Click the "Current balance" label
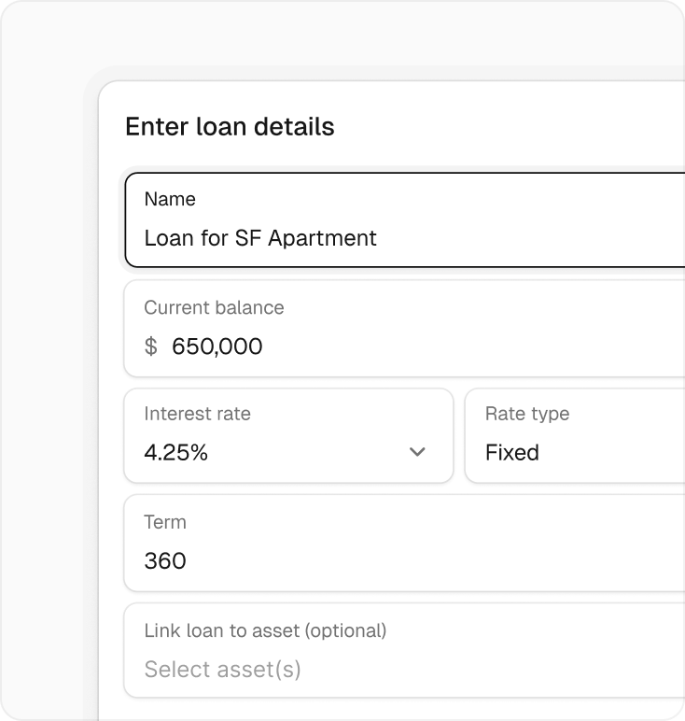Screen dimensions: 685x721 point(214,307)
